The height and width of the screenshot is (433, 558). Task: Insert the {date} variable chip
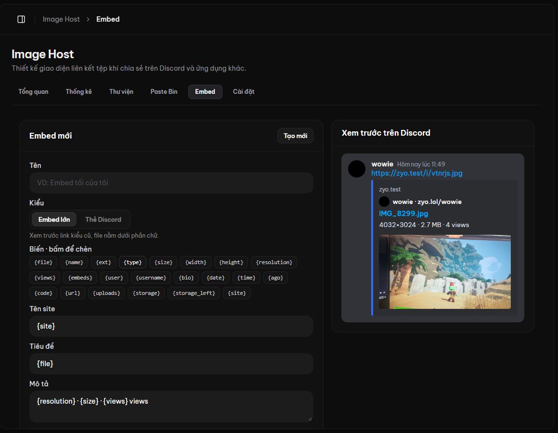click(216, 278)
